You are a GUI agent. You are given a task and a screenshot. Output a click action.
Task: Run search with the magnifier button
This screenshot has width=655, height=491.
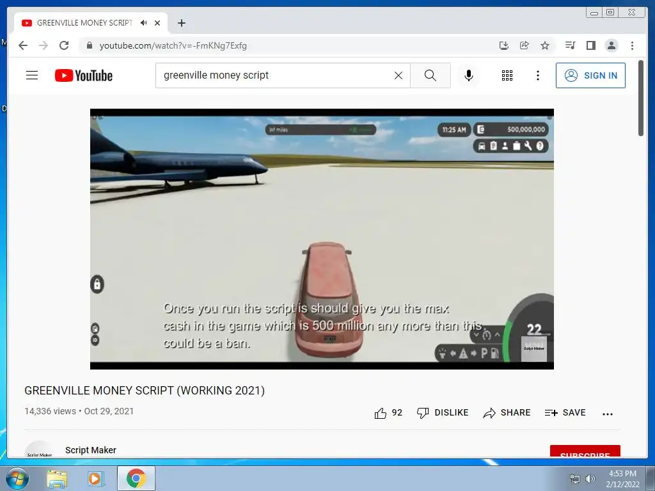pos(430,75)
